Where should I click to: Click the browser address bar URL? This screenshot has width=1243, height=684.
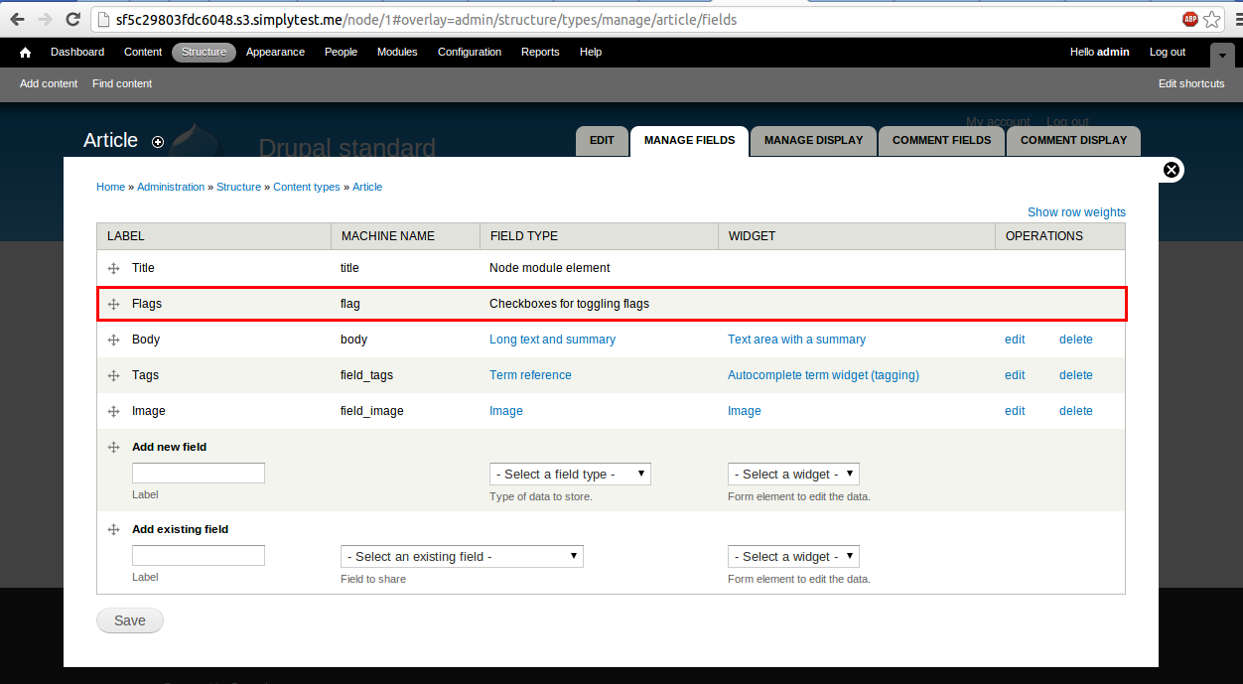pos(426,19)
